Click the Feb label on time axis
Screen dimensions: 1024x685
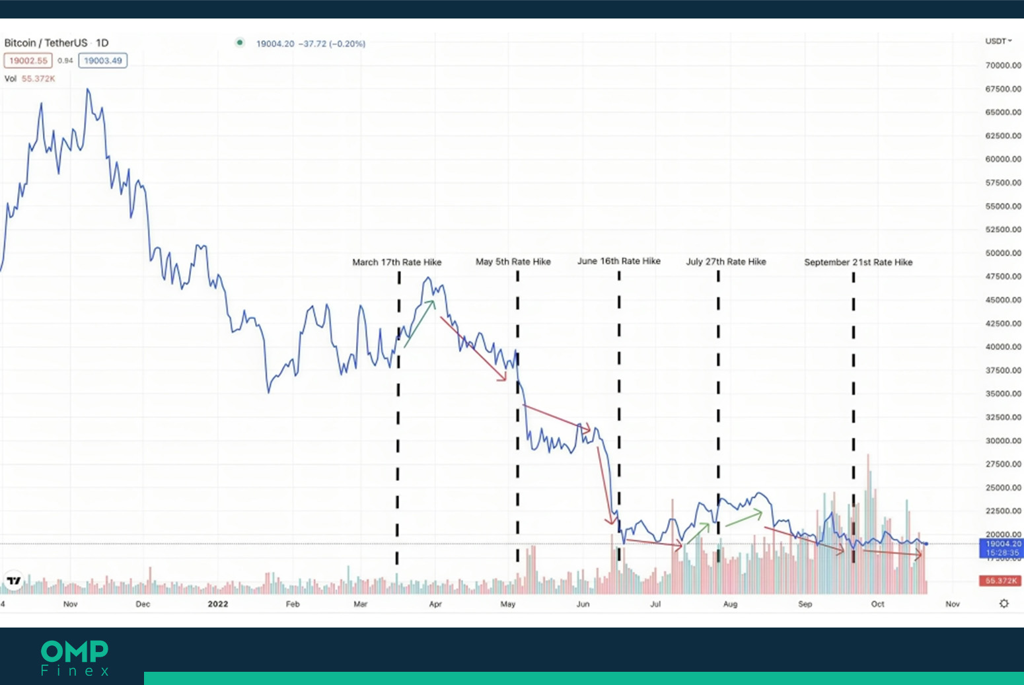[x=293, y=604]
